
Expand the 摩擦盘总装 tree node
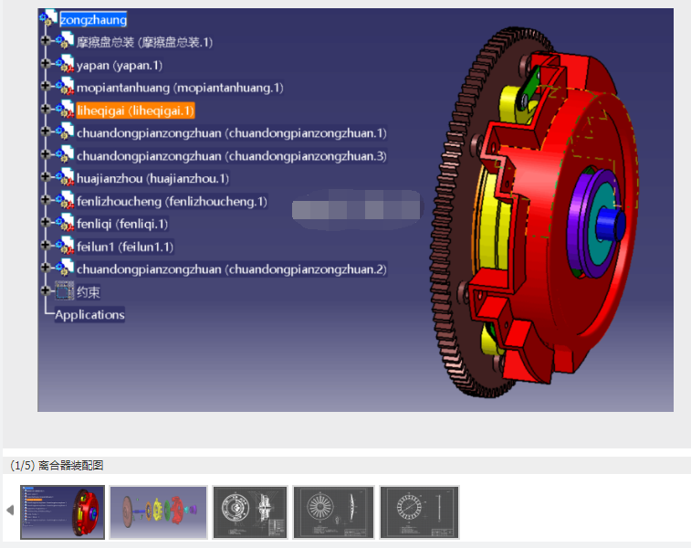(x=46, y=40)
